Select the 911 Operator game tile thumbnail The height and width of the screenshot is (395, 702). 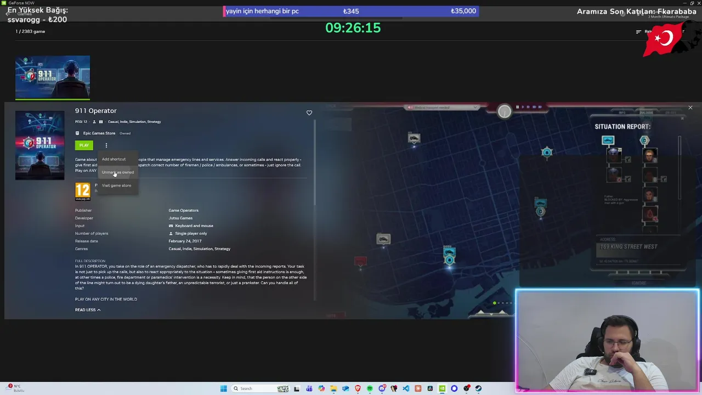[x=53, y=77]
